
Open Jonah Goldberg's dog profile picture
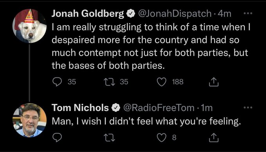pyautogui.click(x=29, y=26)
